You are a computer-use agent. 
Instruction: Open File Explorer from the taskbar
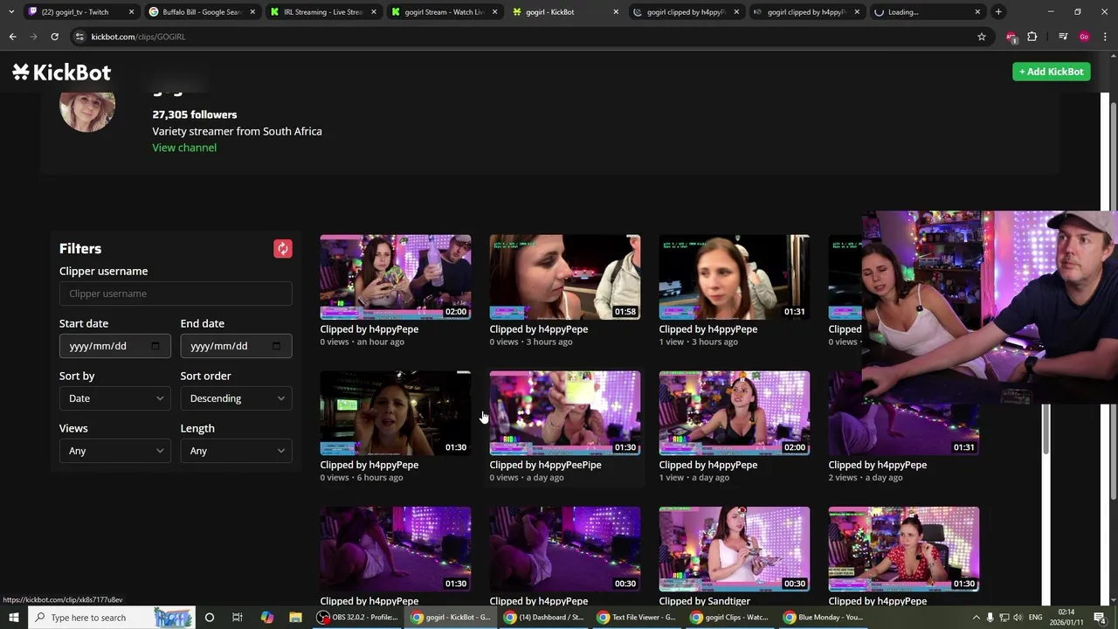[295, 618]
